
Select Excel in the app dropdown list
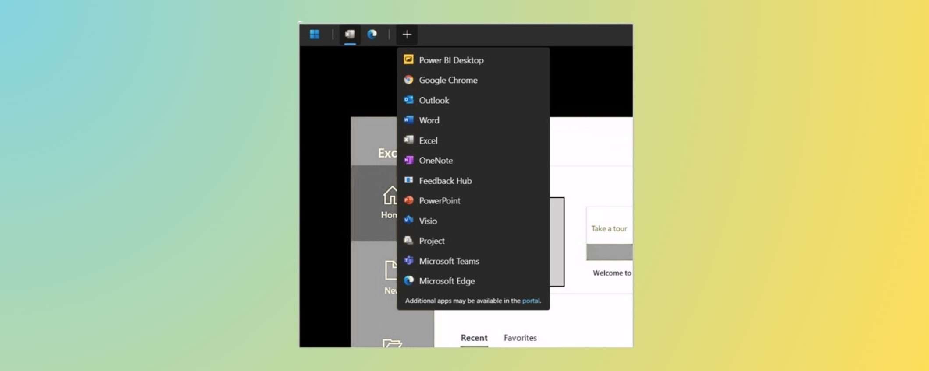(428, 140)
